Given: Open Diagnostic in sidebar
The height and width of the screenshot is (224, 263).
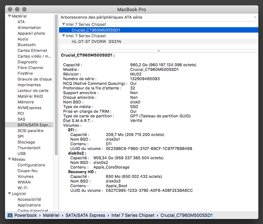Looking at the screenshot, I should click(28, 62).
